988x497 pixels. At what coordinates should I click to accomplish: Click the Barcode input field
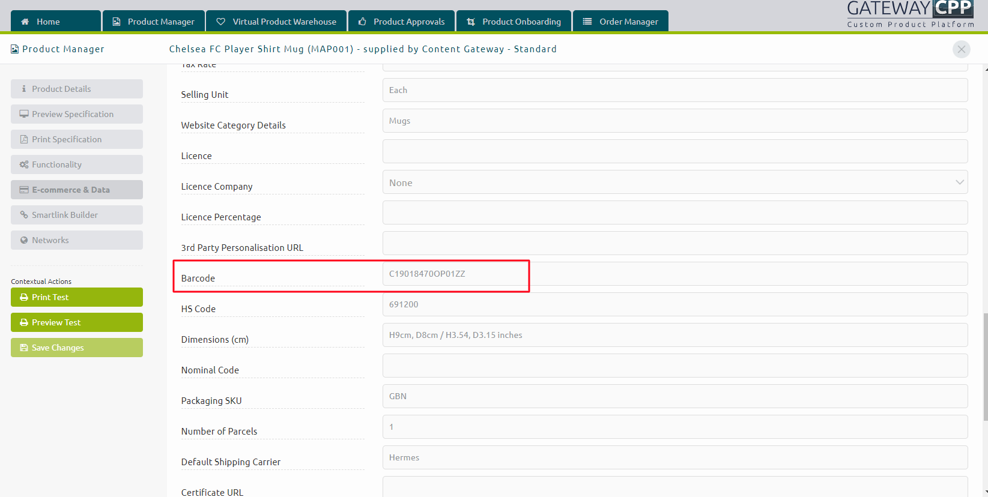coord(675,274)
